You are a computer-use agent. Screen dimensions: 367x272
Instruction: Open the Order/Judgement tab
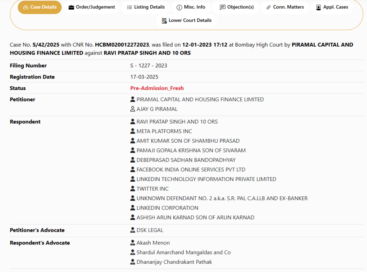tap(95, 7)
